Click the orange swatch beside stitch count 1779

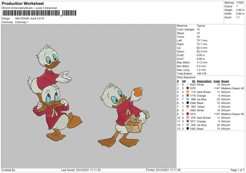(187, 95)
